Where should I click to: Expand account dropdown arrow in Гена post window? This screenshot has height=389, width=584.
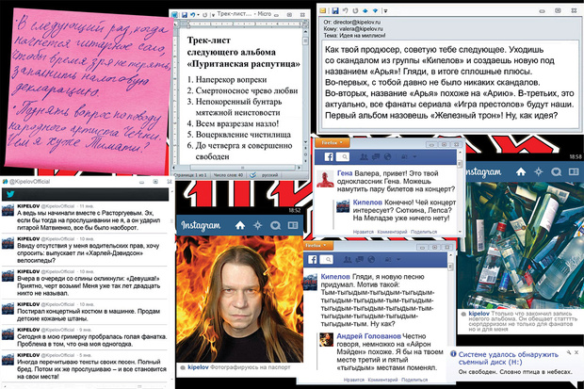tap(414, 157)
